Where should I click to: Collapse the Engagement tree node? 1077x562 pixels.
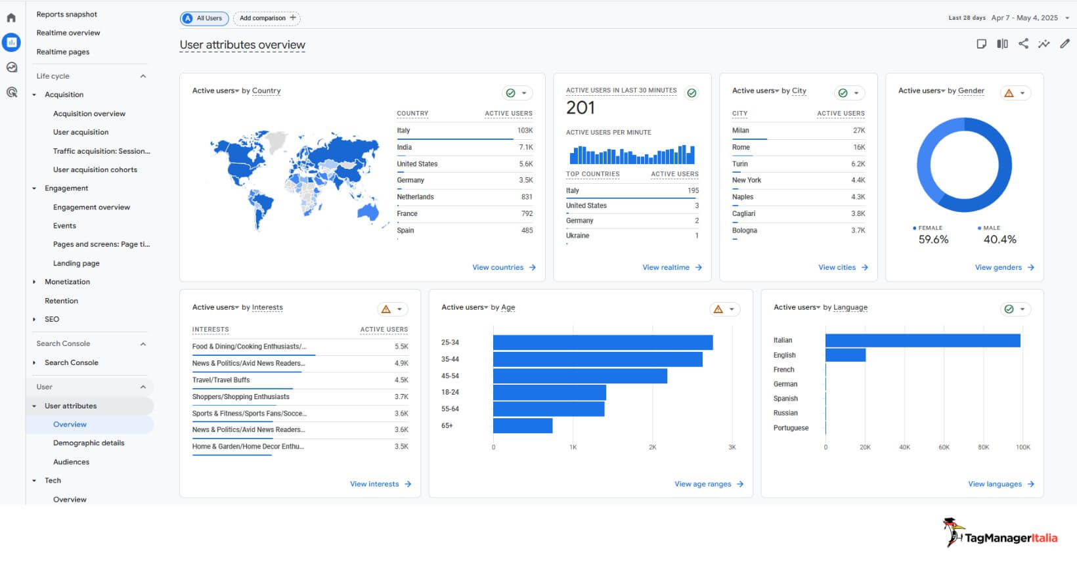pos(34,188)
